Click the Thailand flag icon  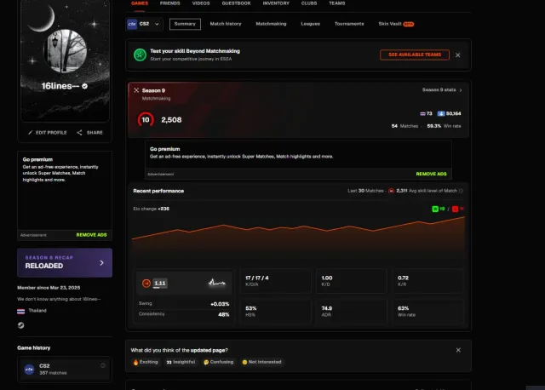click(x=20, y=311)
